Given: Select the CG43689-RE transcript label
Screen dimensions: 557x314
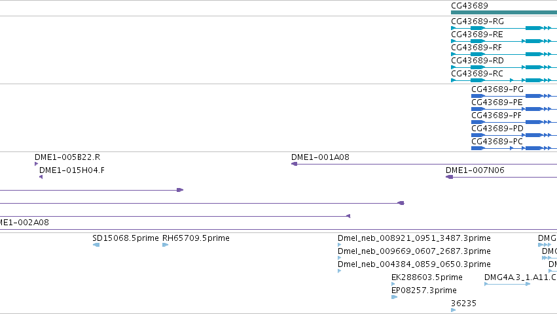Looking at the screenshot, I should 476,35.
